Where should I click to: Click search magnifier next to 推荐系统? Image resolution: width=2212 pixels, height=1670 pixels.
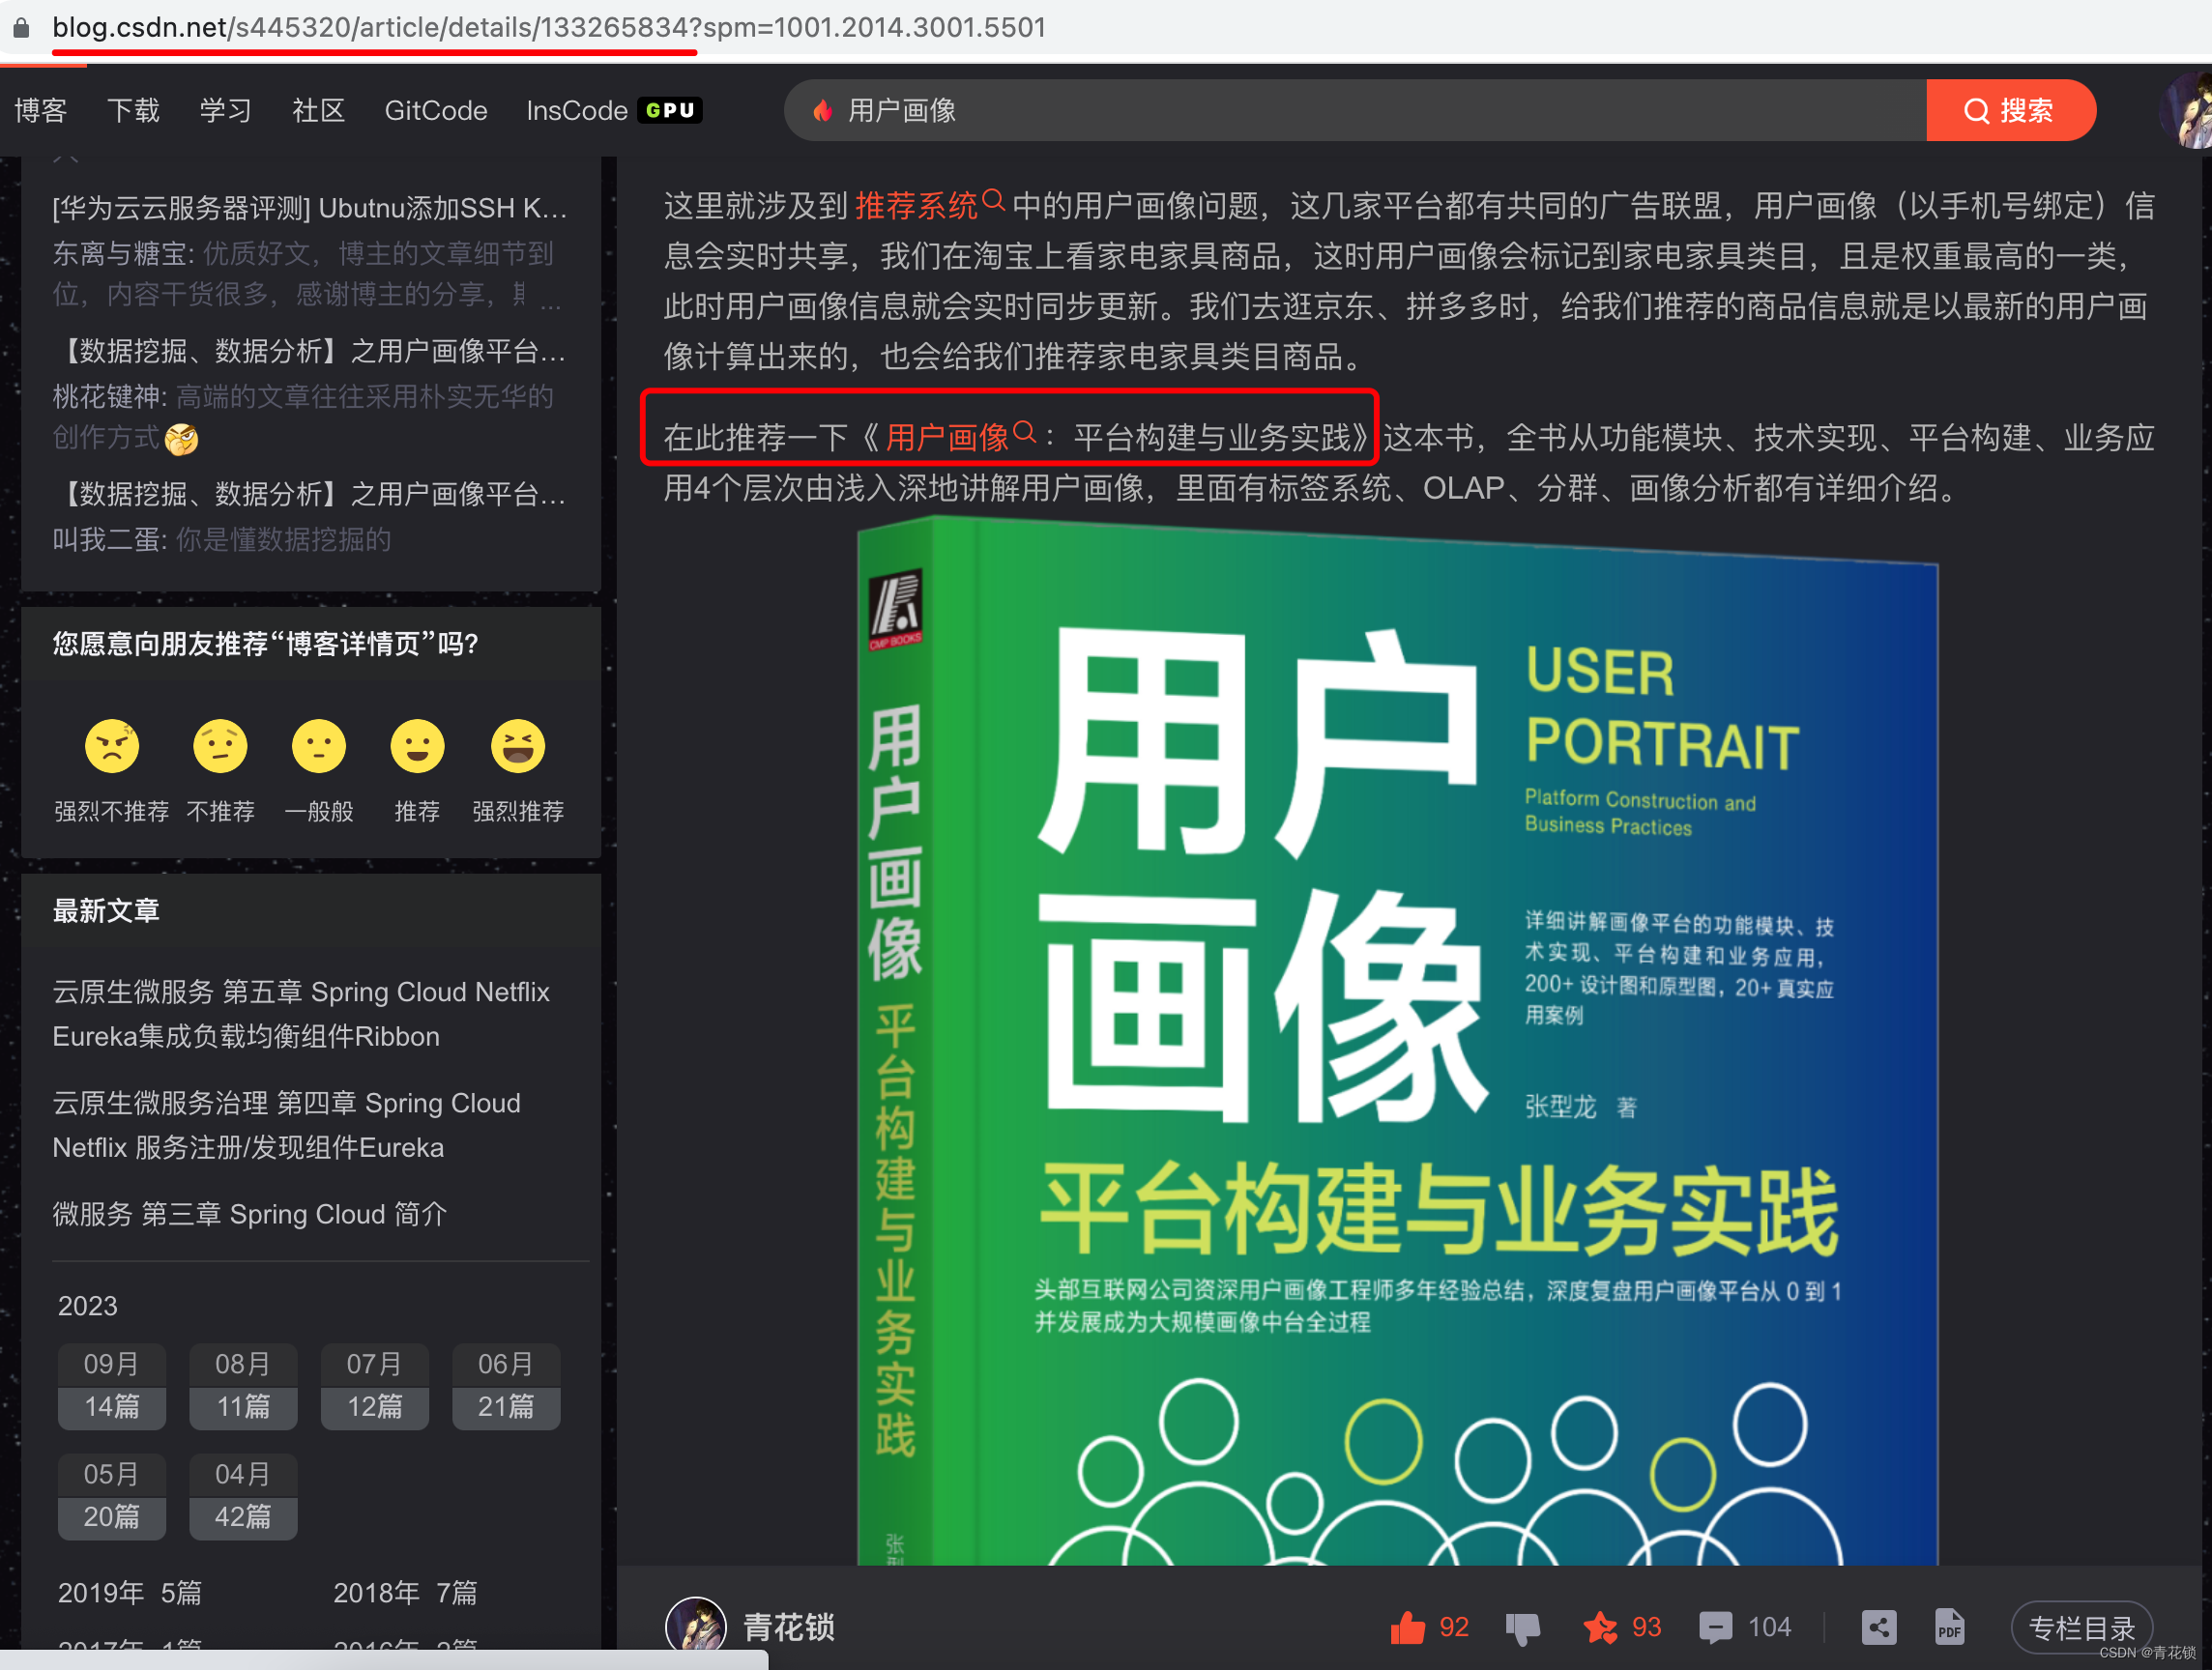click(992, 200)
